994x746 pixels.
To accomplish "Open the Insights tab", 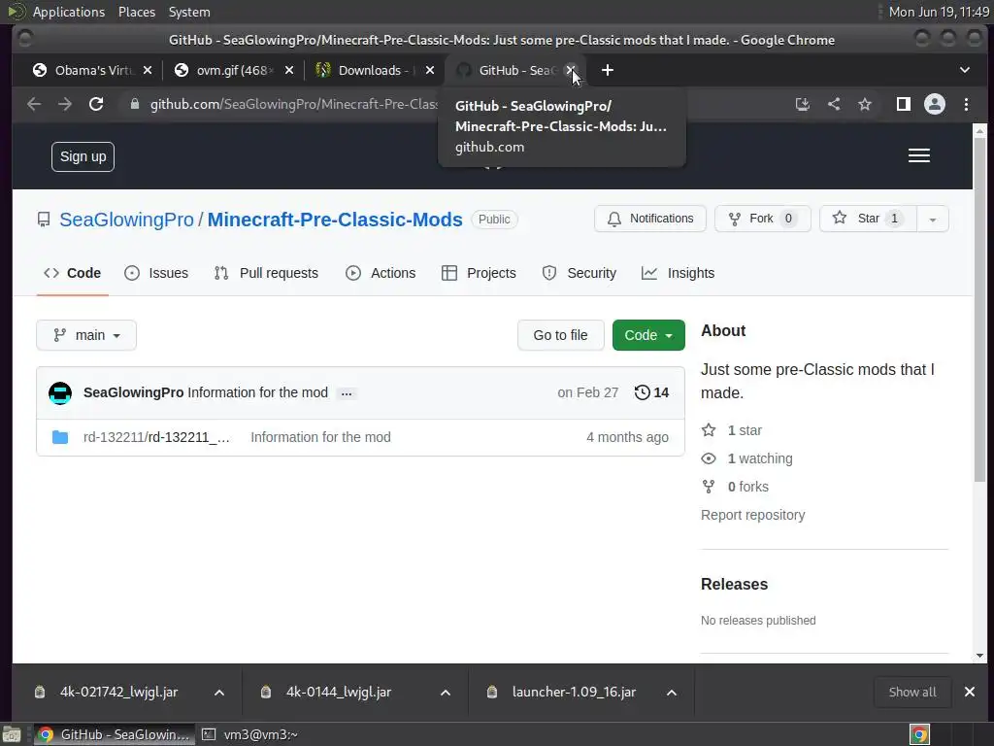I will (x=678, y=273).
